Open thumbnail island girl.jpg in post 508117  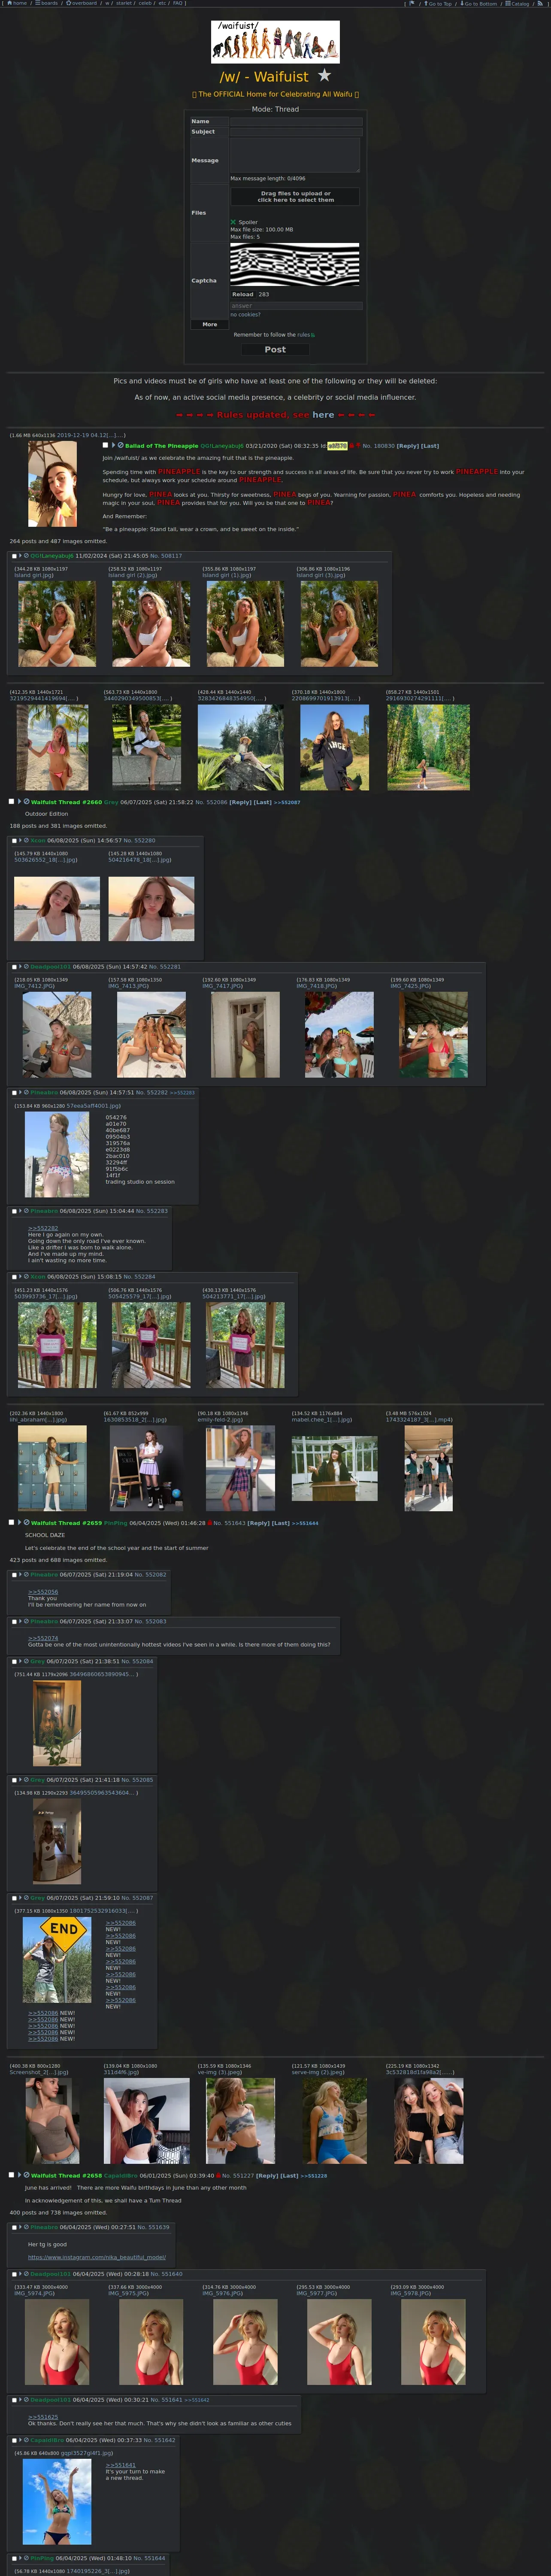tap(57, 624)
